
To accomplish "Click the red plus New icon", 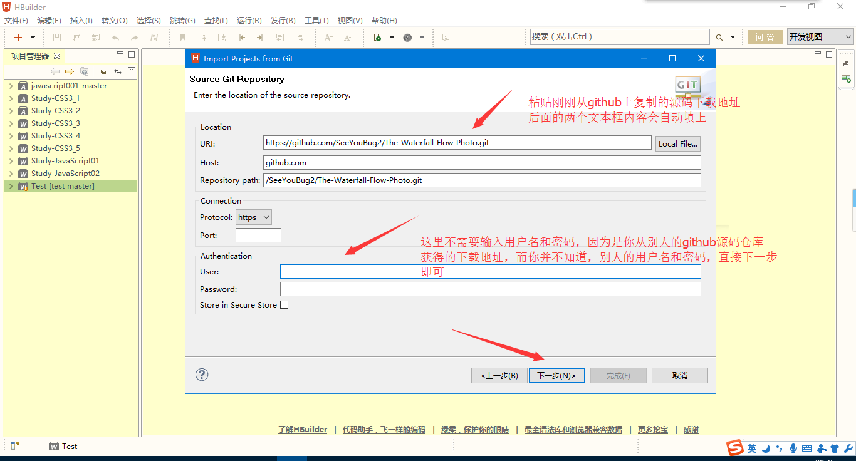I will click(18, 38).
